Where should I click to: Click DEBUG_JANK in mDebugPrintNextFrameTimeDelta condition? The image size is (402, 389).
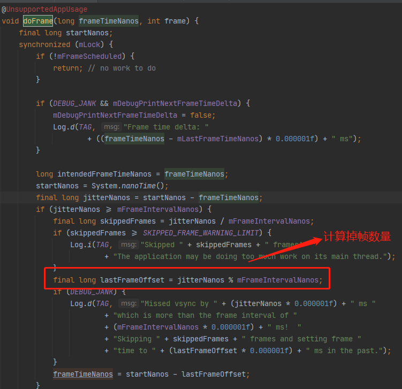[74, 103]
